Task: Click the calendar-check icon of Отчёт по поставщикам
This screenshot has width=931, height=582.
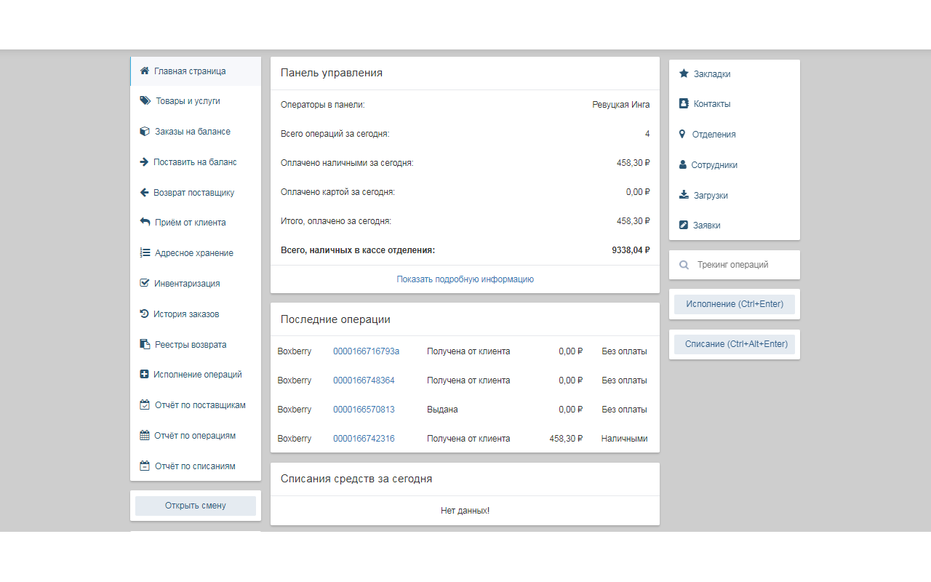Action: point(145,405)
